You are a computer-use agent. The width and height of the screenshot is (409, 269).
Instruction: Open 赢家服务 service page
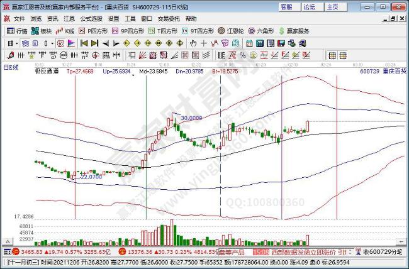(x=294, y=31)
